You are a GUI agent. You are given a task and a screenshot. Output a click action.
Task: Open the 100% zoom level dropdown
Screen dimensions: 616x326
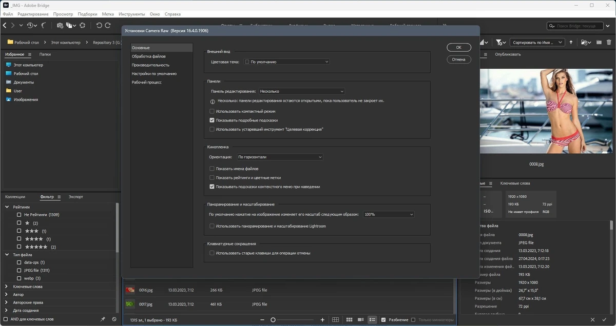click(389, 214)
